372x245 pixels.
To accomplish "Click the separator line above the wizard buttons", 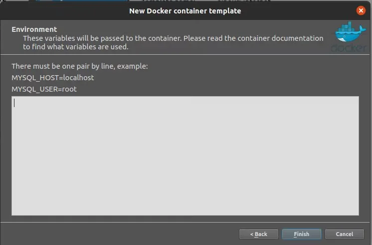I will click(x=185, y=222).
